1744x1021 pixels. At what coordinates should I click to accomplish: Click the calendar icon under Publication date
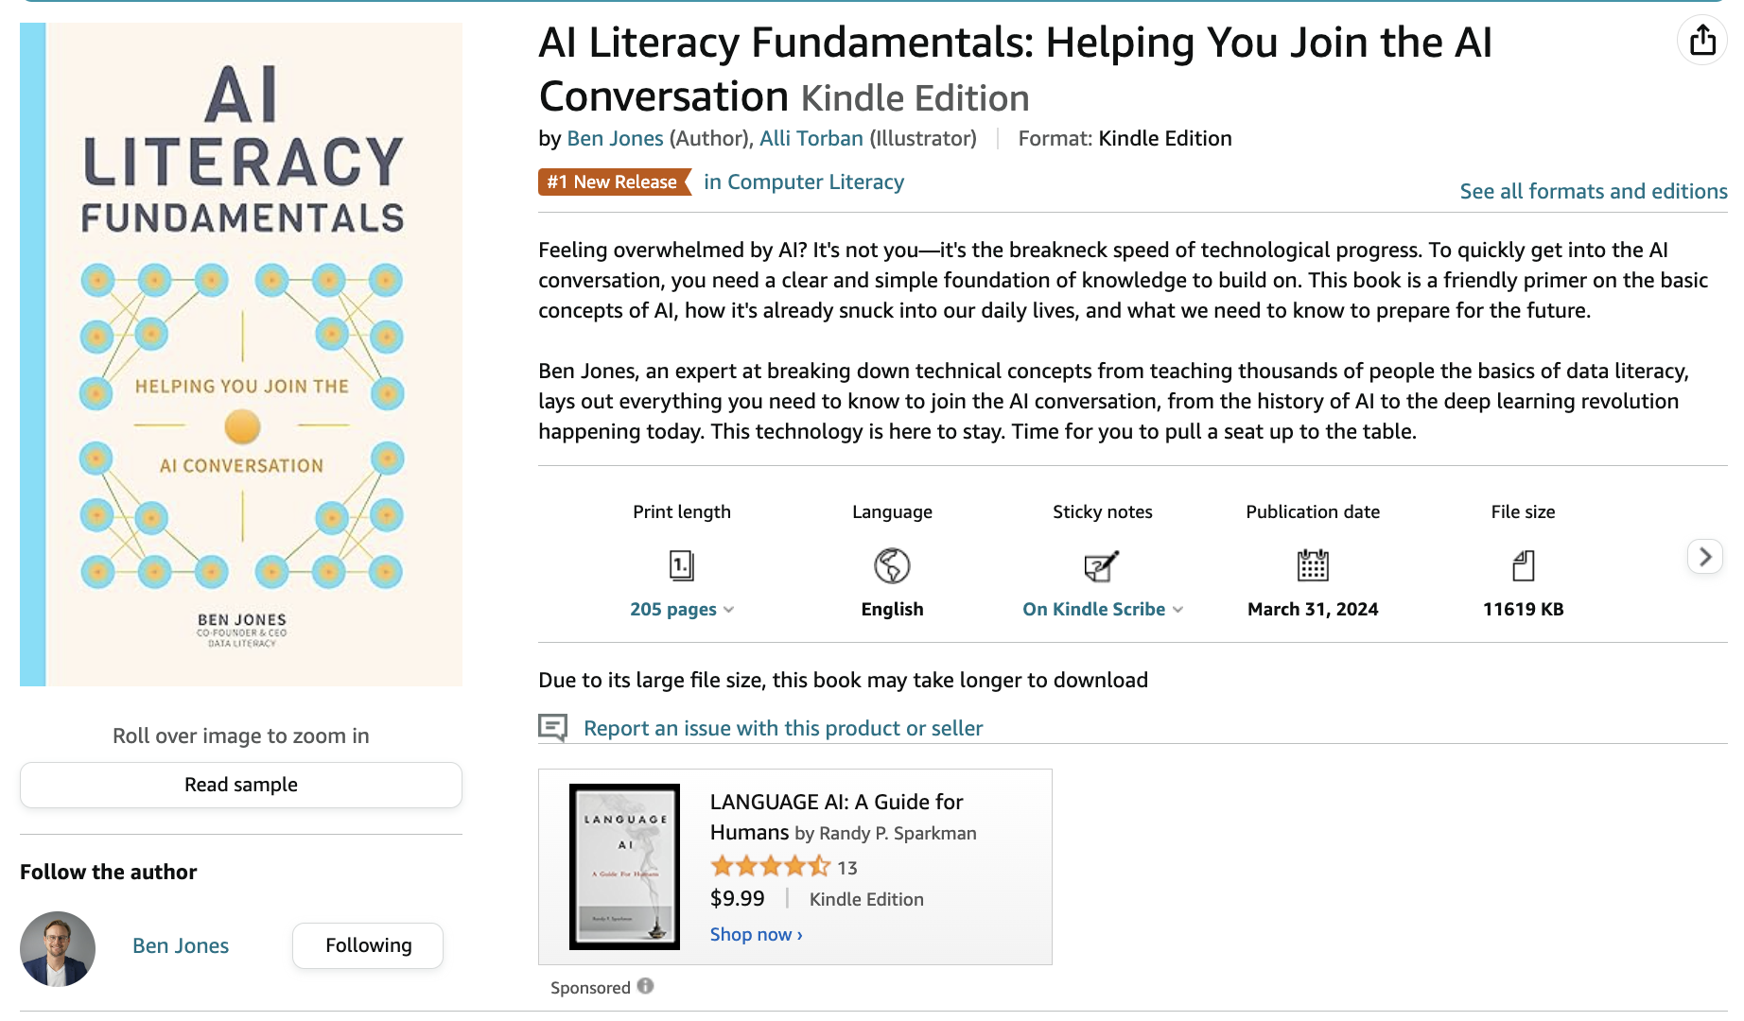tap(1313, 565)
